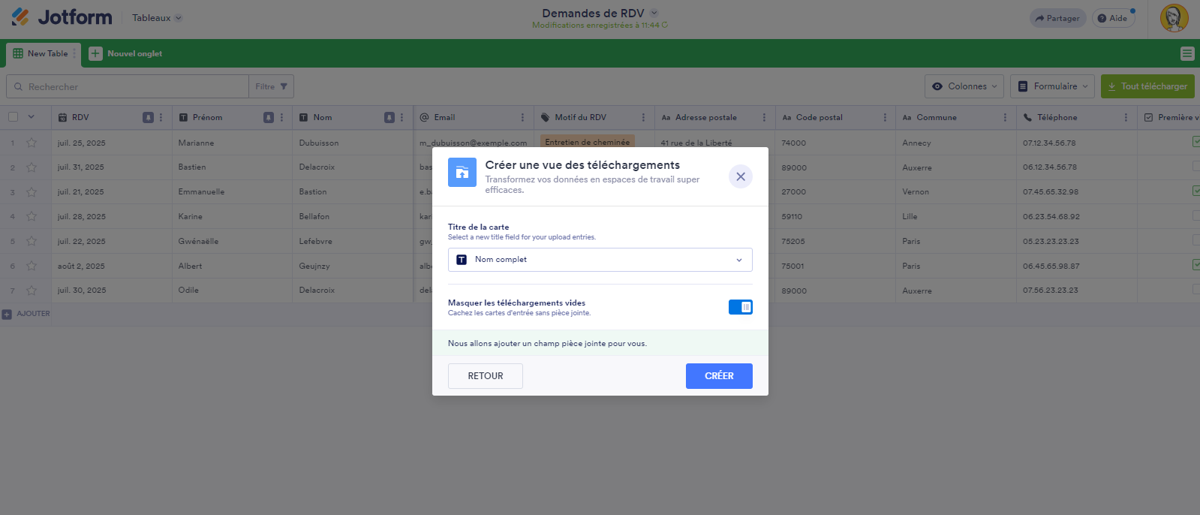
Task: Click the Geujnzy name cell
Action: click(x=353, y=266)
